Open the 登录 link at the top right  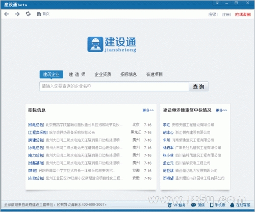(x=213, y=15)
